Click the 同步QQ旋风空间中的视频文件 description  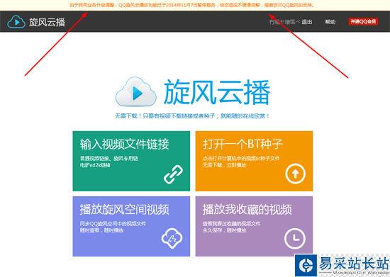coord(113,224)
